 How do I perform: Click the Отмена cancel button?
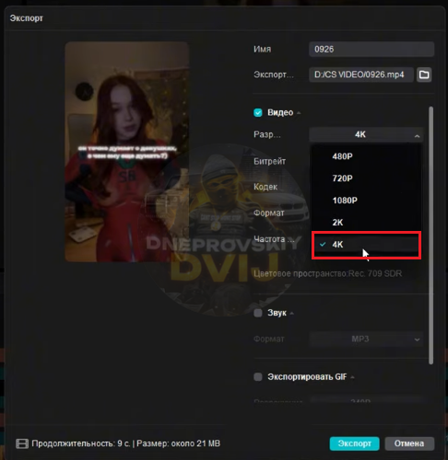(409, 443)
